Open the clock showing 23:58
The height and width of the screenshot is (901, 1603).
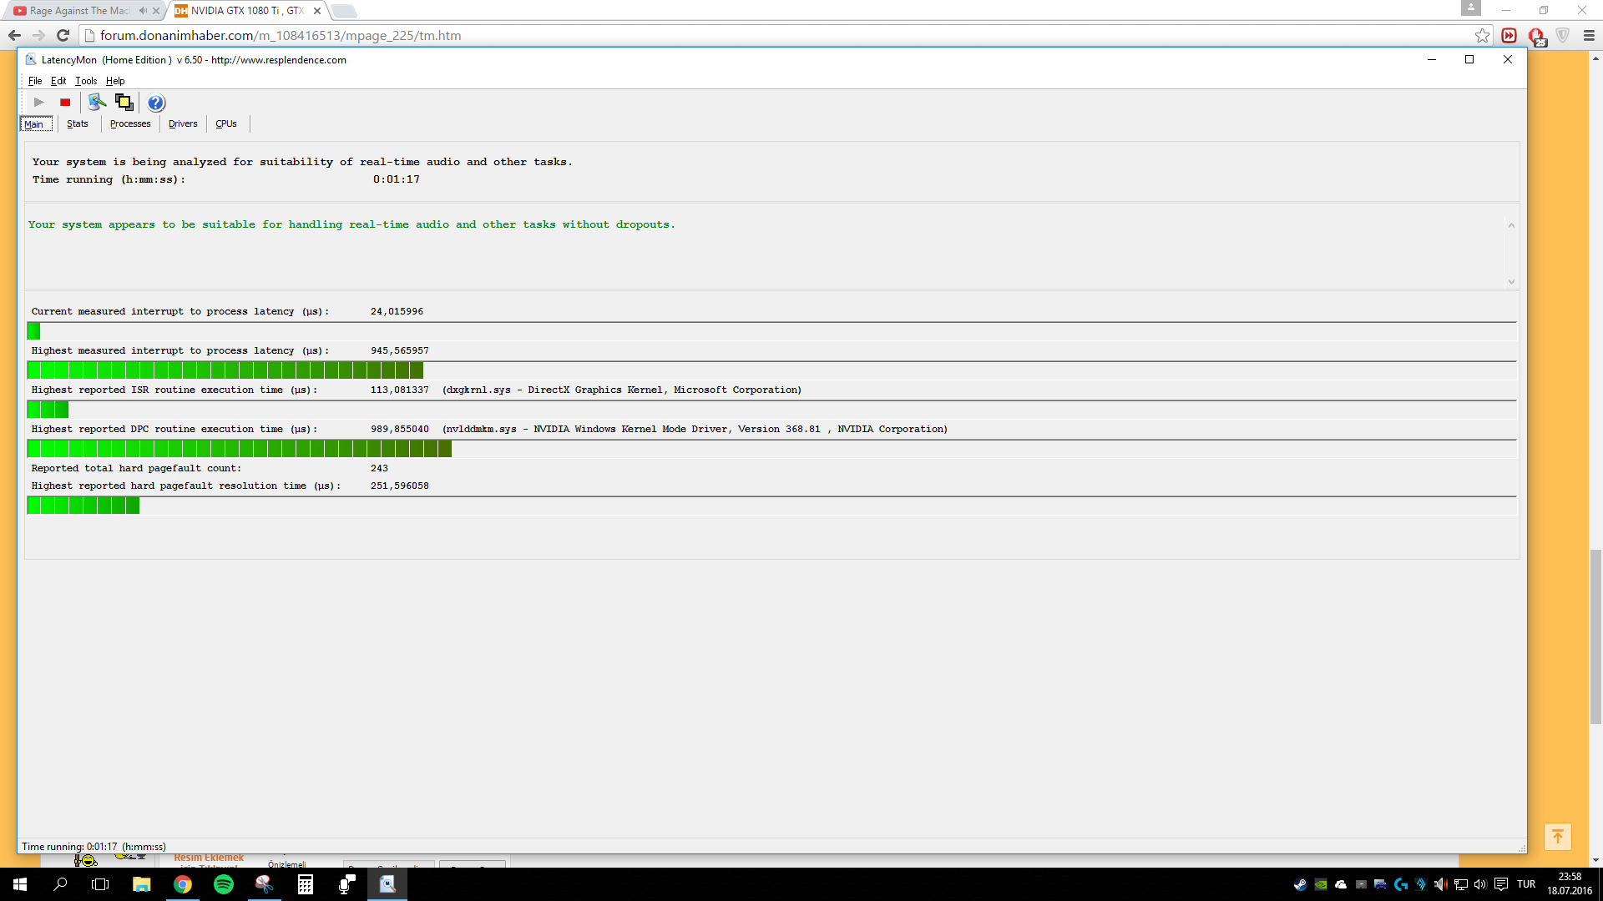pyautogui.click(x=1570, y=884)
